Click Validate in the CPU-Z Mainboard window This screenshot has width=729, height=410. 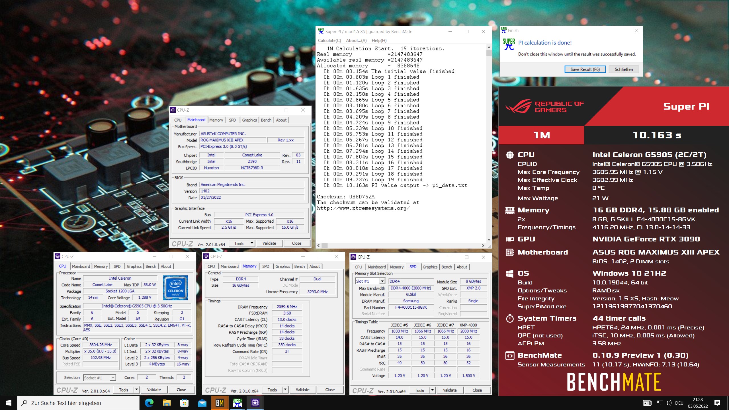point(269,243)
